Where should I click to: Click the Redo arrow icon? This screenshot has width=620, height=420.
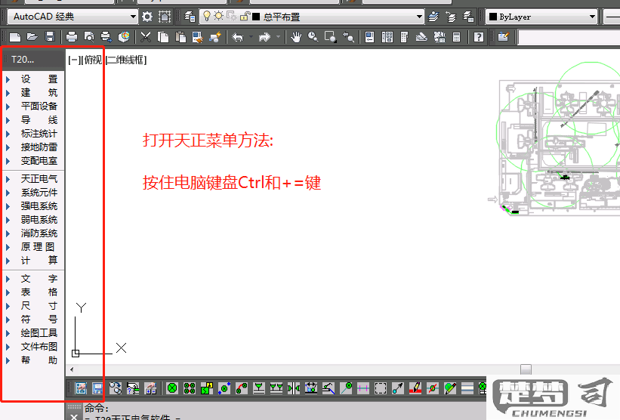click(x=264, y=37)
